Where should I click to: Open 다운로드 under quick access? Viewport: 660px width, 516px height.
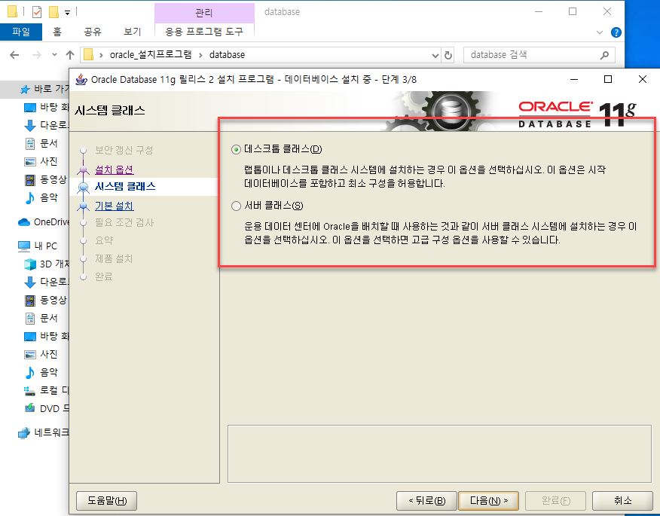pos(46,125)
